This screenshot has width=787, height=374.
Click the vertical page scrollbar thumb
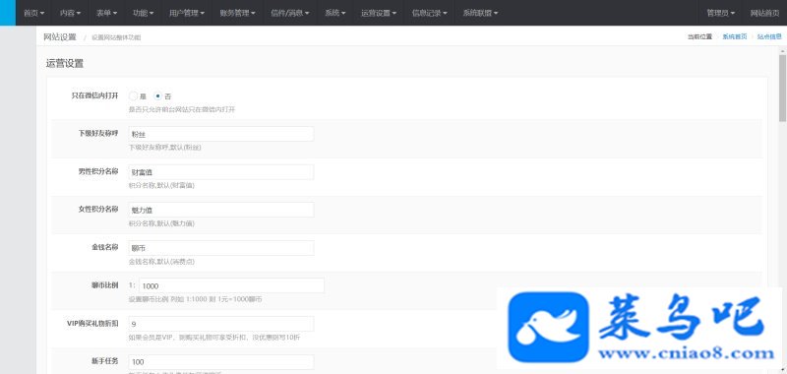click(782, 88)
